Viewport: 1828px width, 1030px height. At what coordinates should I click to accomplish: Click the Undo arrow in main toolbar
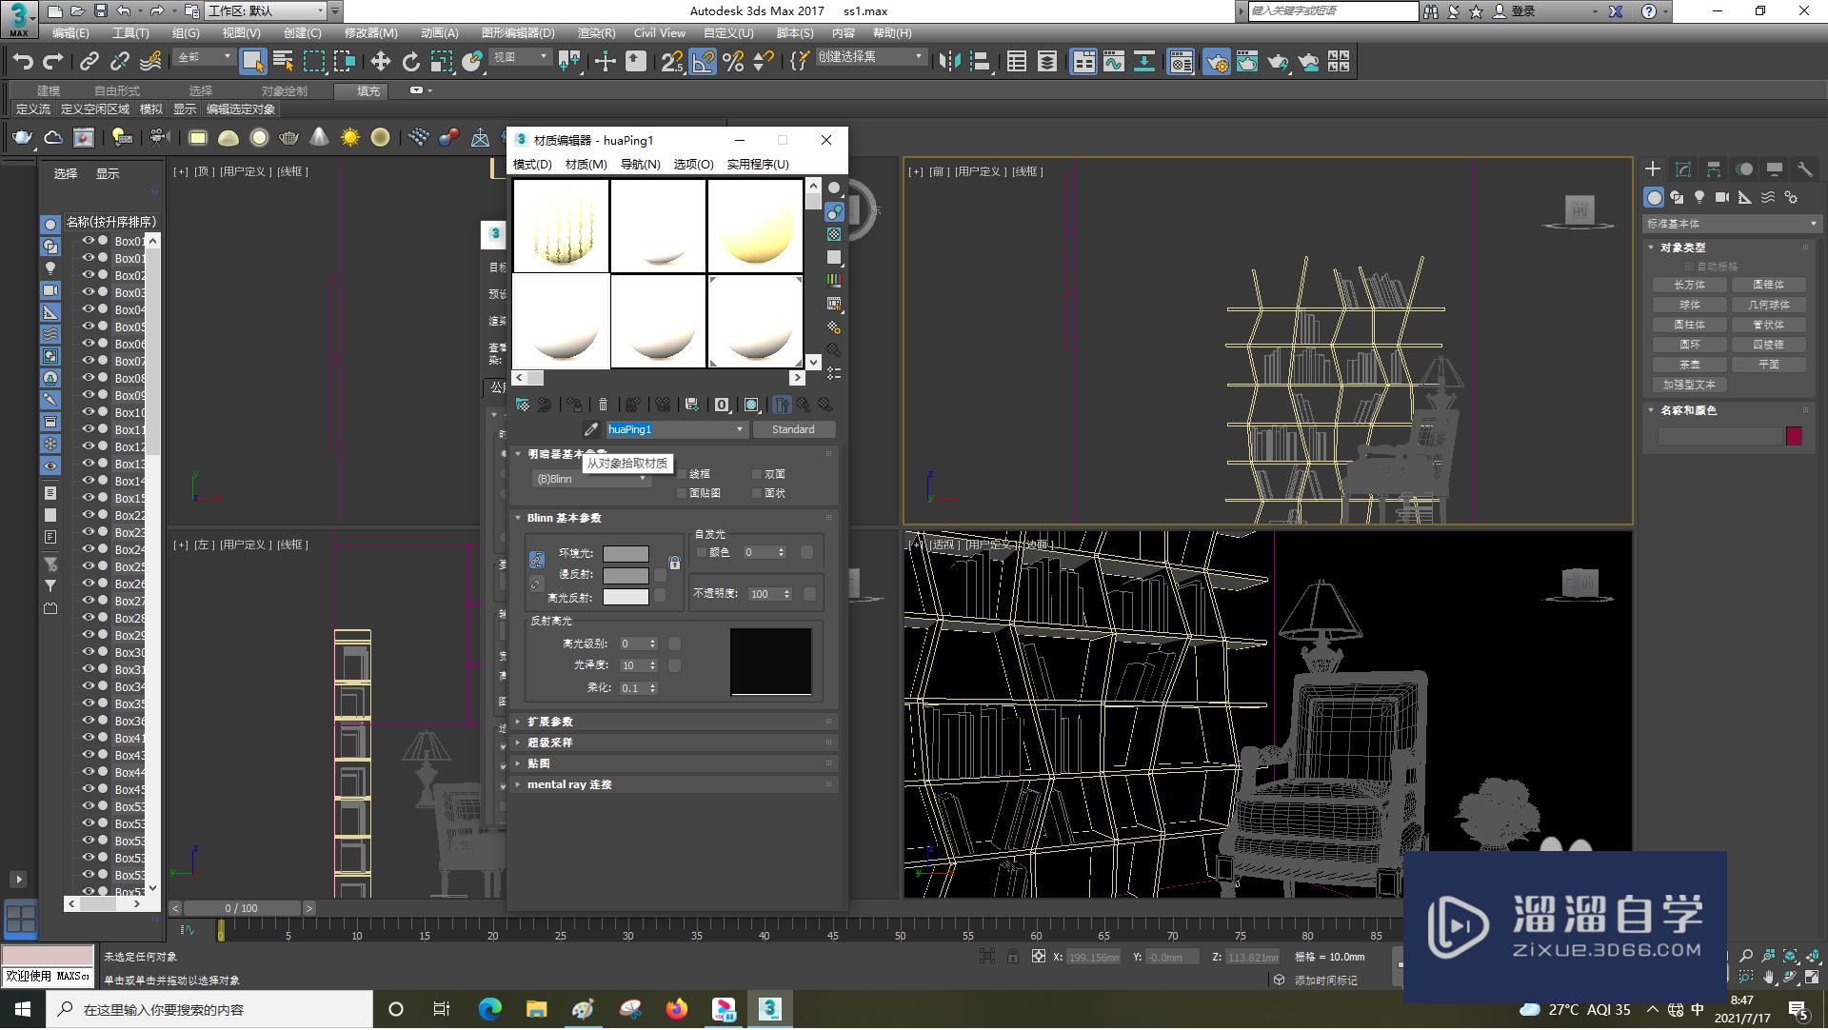tap(23, 62)
